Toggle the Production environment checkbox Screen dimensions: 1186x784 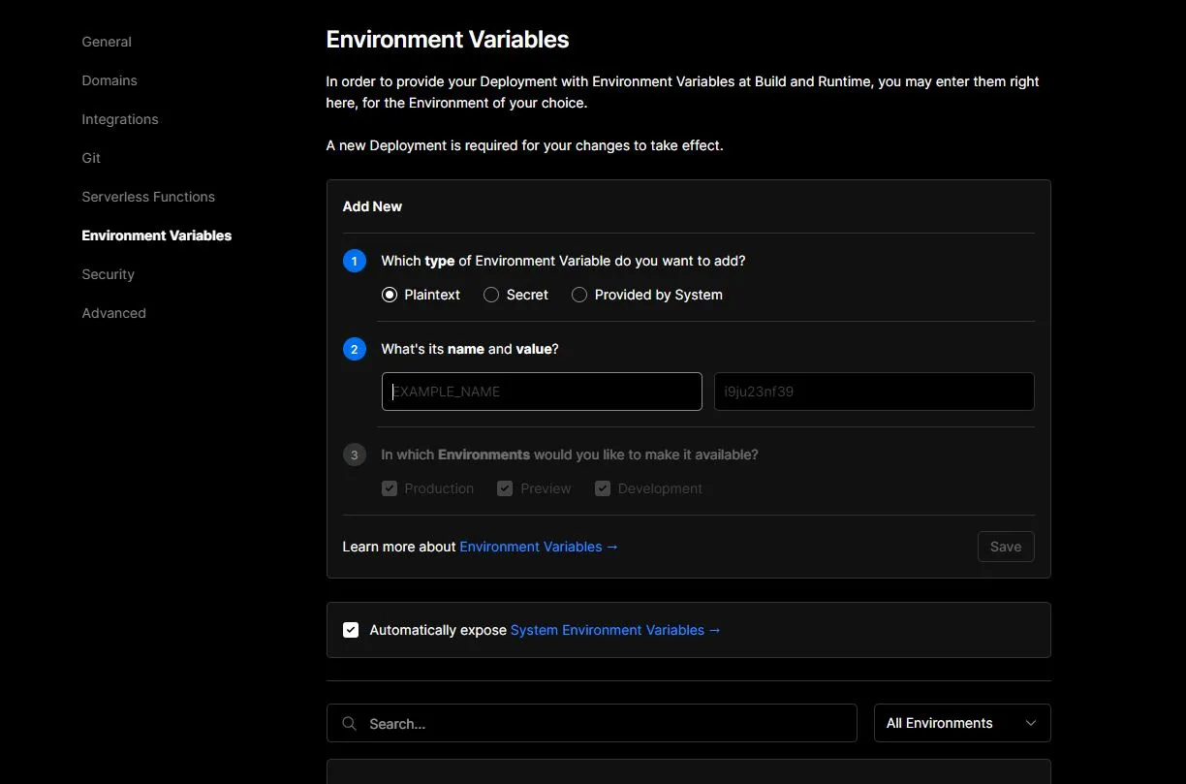pyautogui.click(x=390, y=488)
